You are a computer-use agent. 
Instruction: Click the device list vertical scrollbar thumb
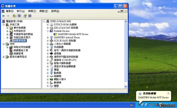(126, 52)
